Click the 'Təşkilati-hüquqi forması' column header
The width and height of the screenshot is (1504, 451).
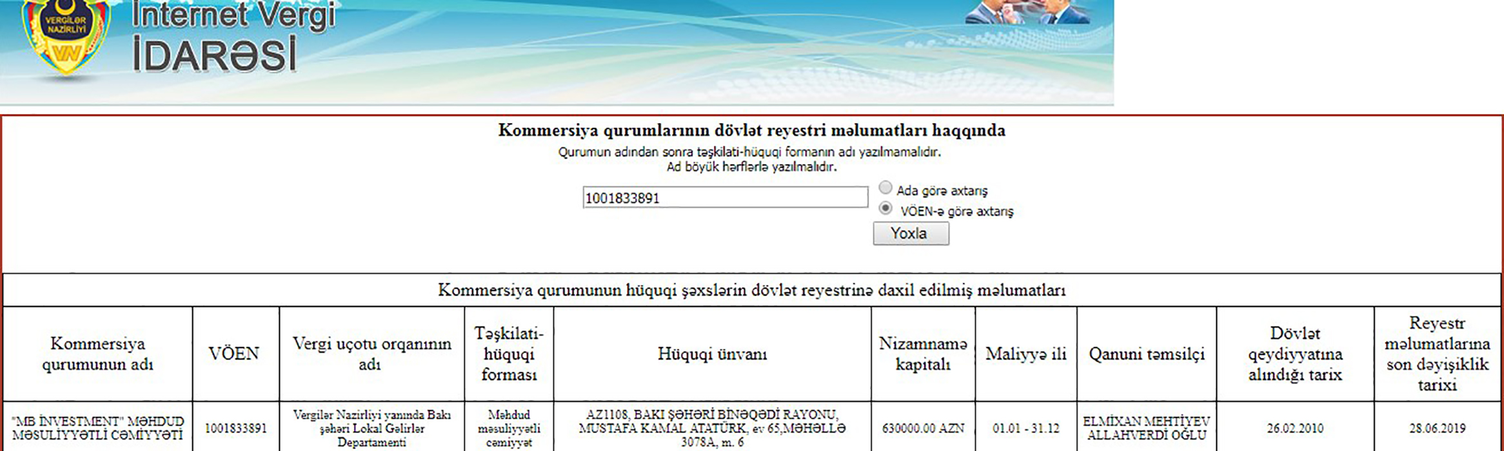point(509,354)
